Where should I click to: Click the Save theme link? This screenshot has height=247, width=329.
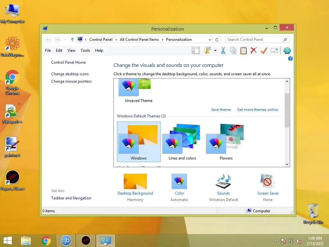(221, 110)
